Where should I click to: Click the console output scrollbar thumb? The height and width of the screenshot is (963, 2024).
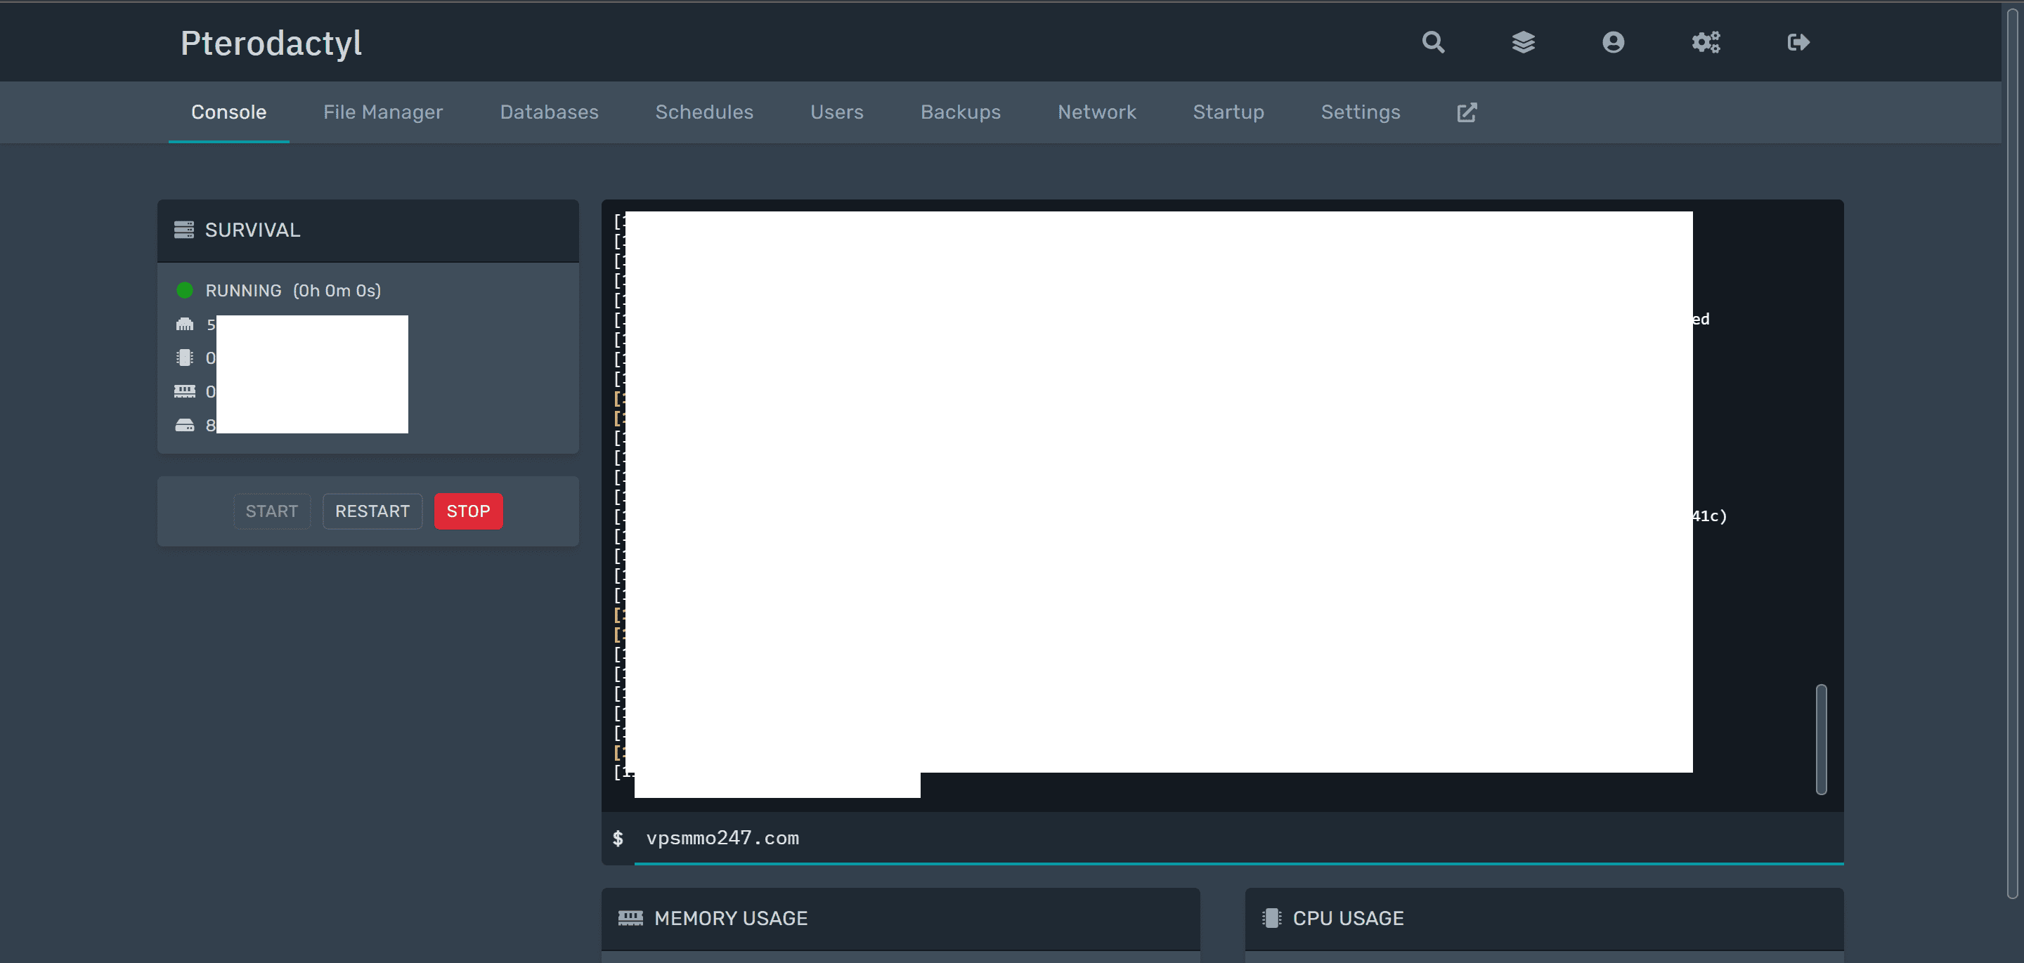(1820, 738)
